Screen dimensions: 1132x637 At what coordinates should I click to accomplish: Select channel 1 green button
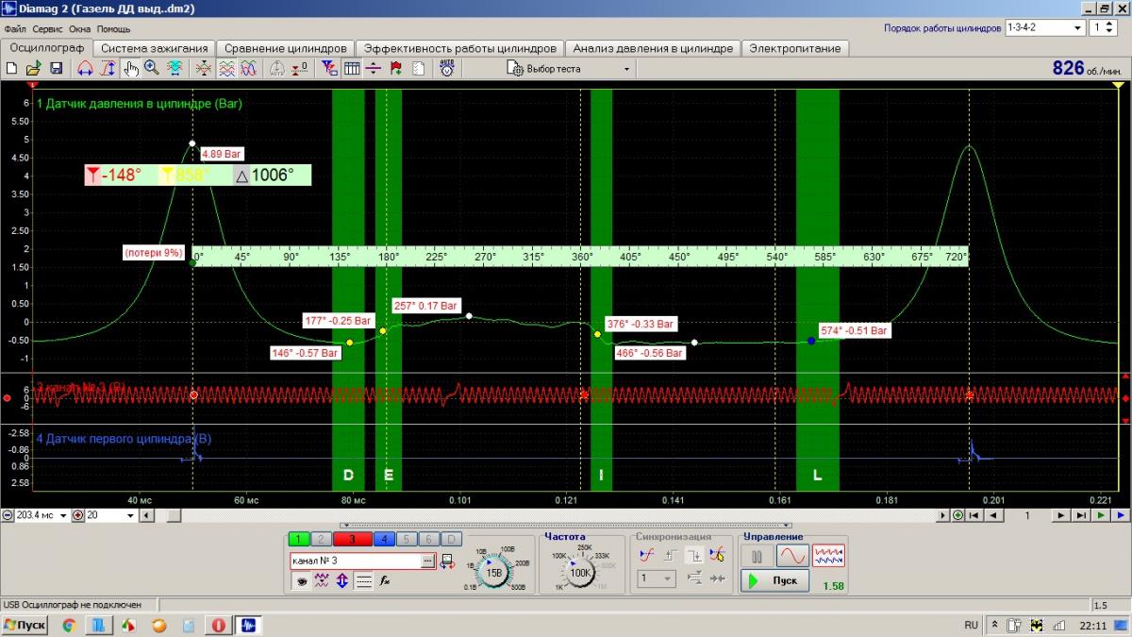point(299,539)
